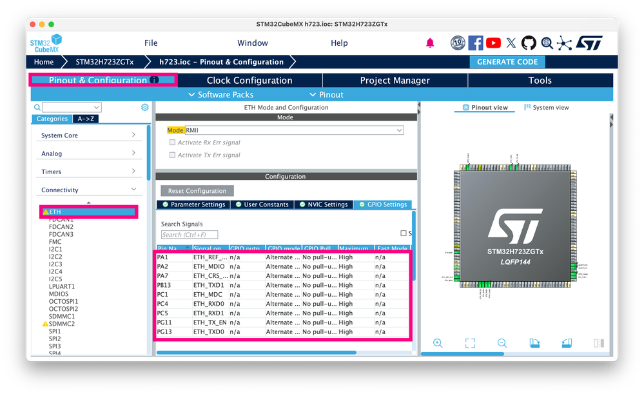Open the File menu
Viewport: 644px width, 396px height.
click(151, 43)
